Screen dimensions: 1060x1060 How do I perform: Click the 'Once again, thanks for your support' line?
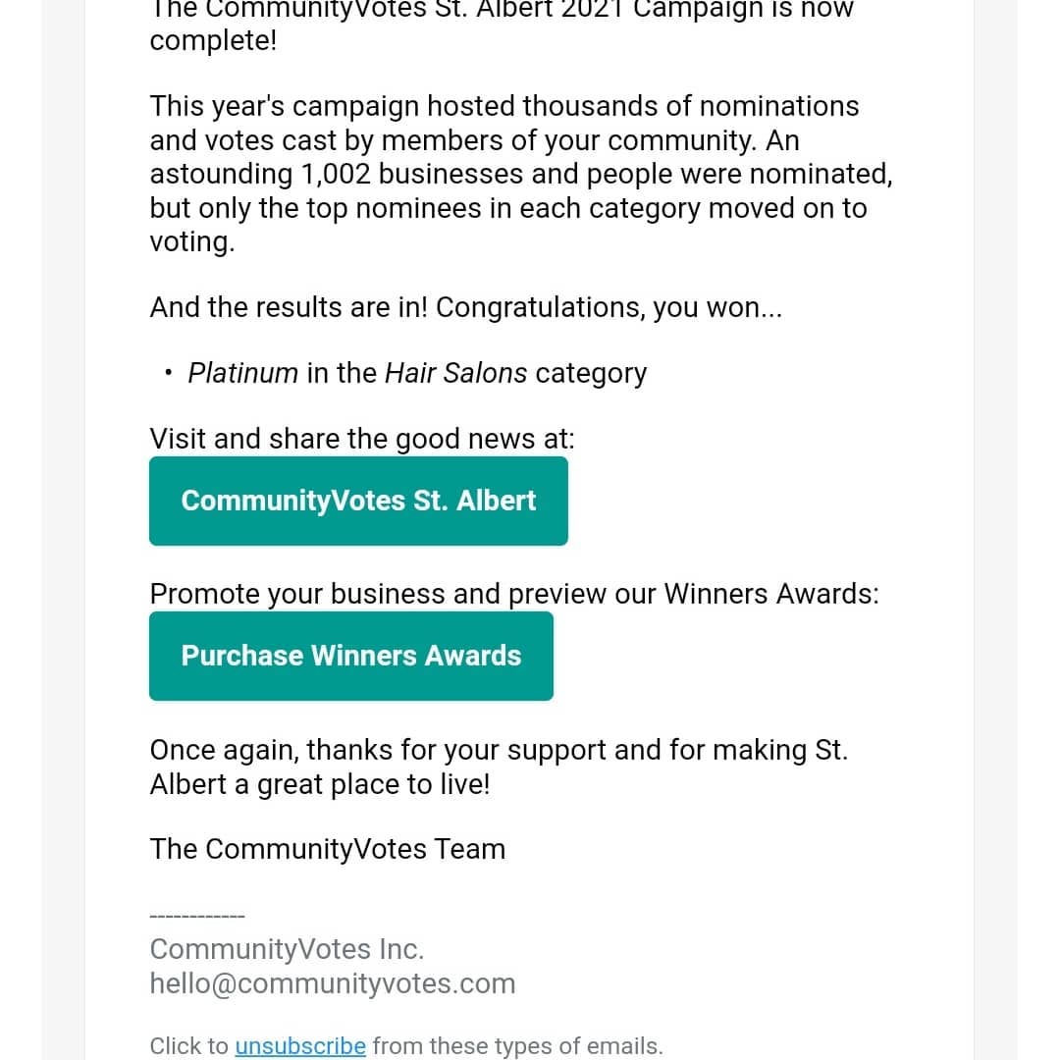(x=498, y=750)
